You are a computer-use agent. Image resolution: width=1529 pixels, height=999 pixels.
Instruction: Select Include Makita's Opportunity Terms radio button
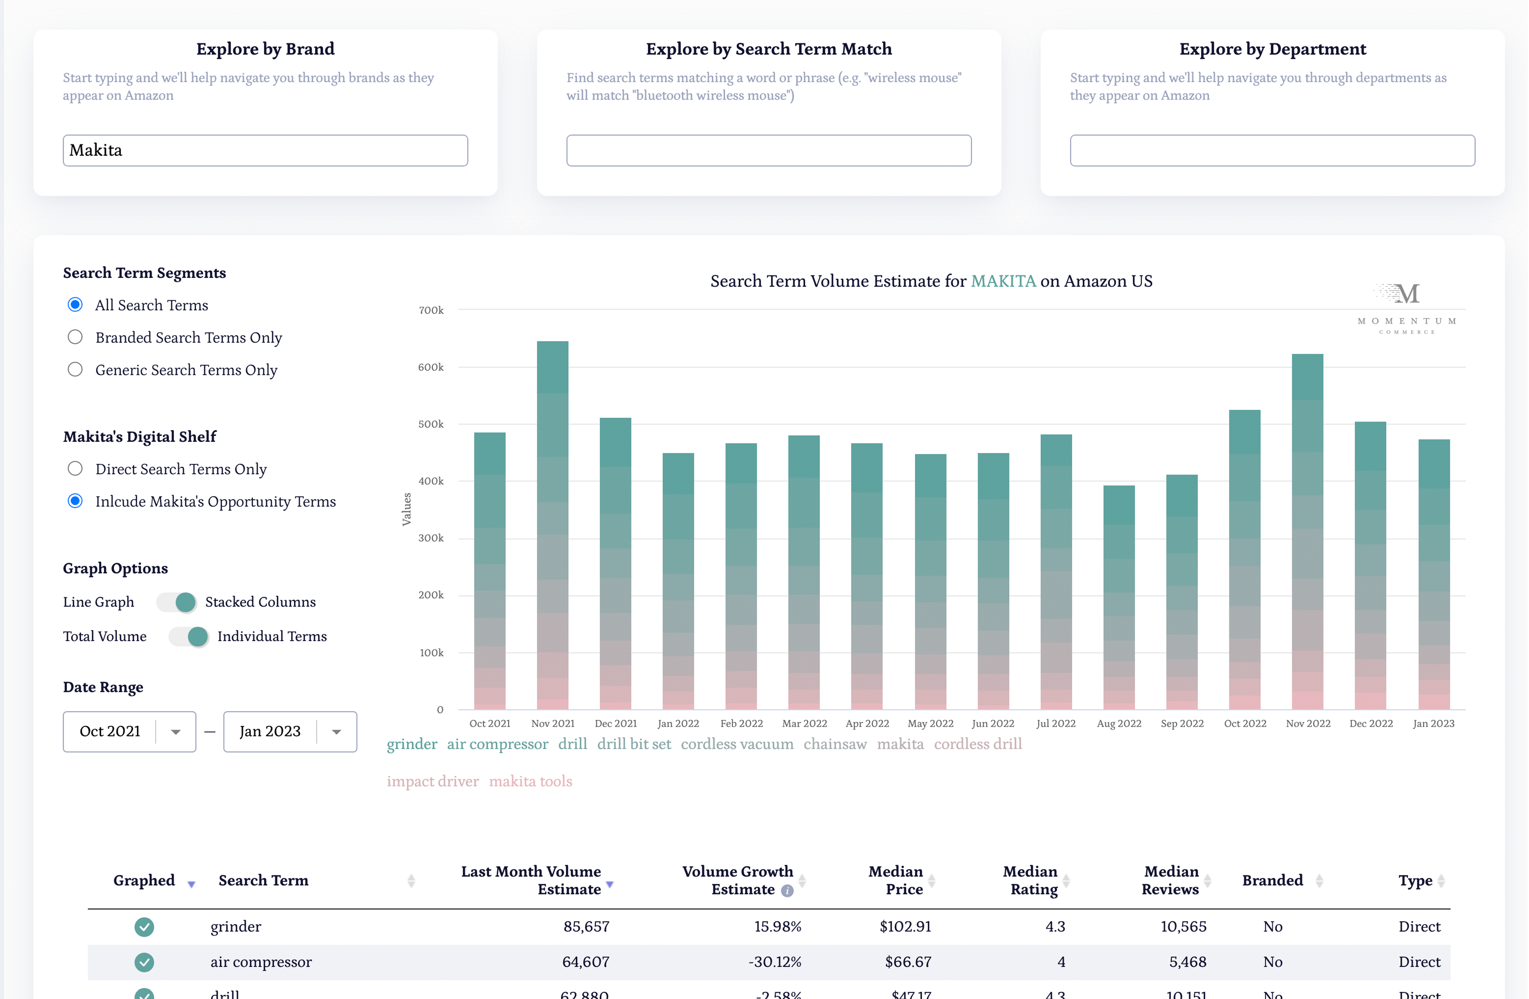tap(75, 501)
